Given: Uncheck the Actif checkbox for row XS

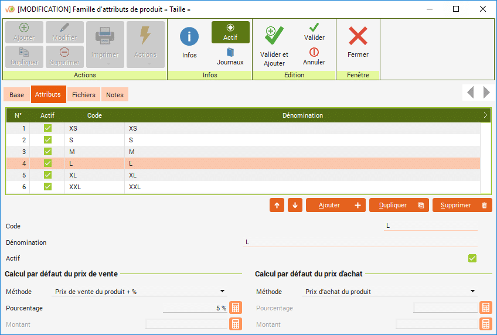Looking at the screenshot, I should (x=47, y=128).
